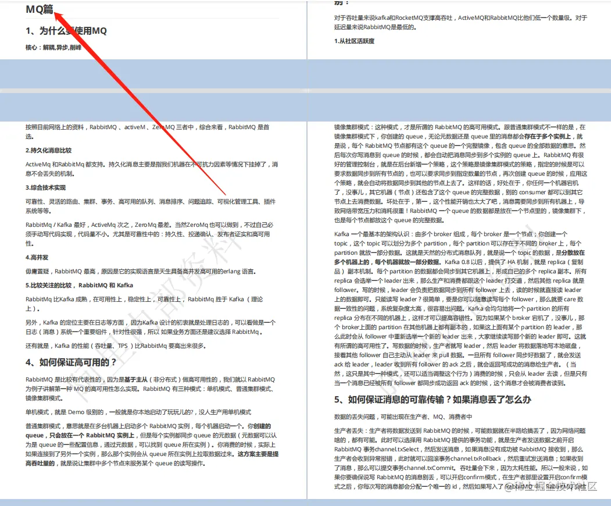This screenshot has height=506, width=611.
Task: Click the paragraph starting '可靠性、灵活的路由'
Action: pyautogui.click(x=151, y=206)
